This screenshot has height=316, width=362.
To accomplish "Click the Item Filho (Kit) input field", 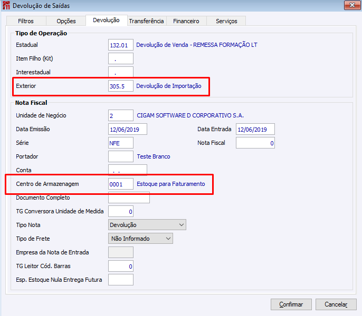I will click(x=121, y=58).
